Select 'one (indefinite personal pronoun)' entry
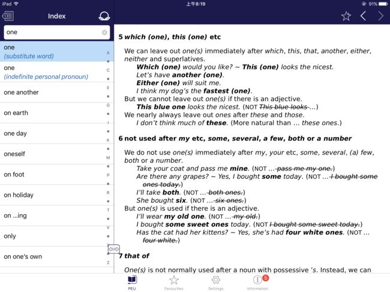The height and width of the screenshot is (292, 390). [57, 72]
